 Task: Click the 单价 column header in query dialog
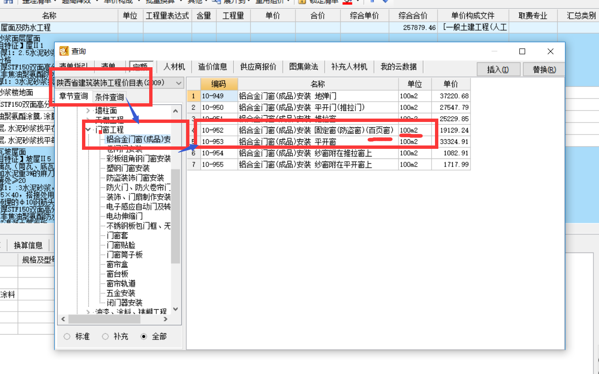(451, 84)
